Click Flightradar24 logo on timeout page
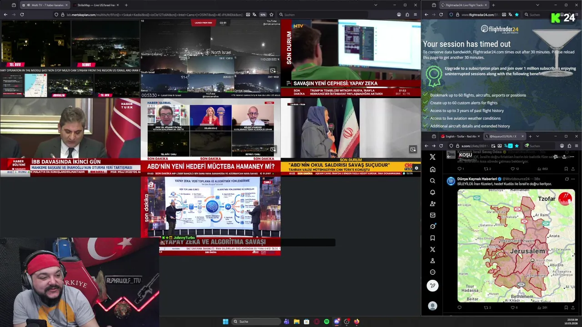Screen dimensions: 582x327 (x=500, y=29)
